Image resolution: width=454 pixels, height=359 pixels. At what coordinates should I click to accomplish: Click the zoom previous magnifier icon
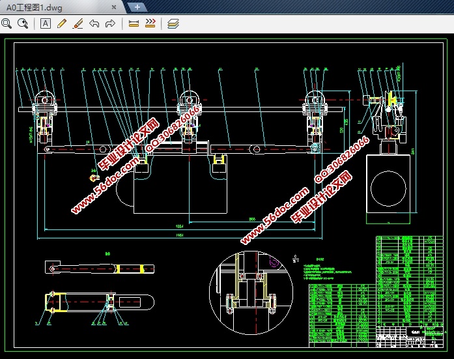click(23, 23)
